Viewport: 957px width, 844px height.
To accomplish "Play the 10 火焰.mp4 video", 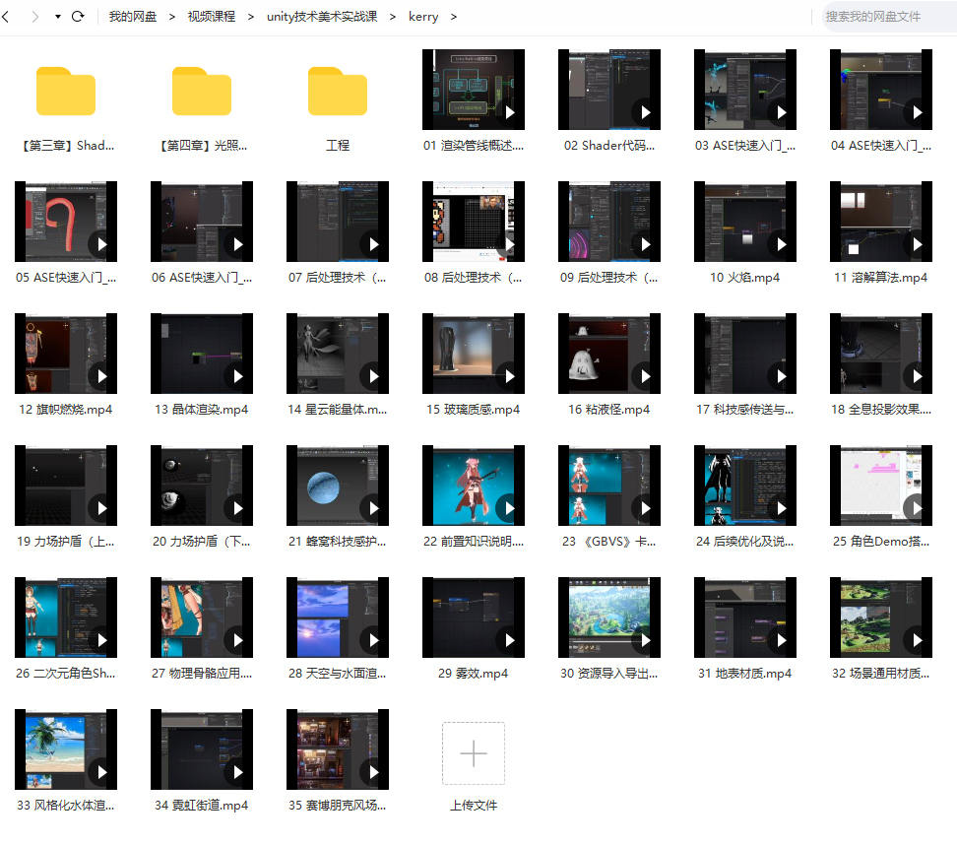I will tap(744, 222).
